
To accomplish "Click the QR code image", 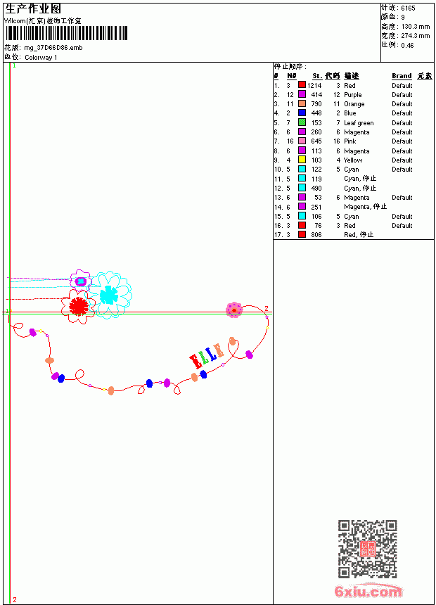I will click(x=368, y=549).
